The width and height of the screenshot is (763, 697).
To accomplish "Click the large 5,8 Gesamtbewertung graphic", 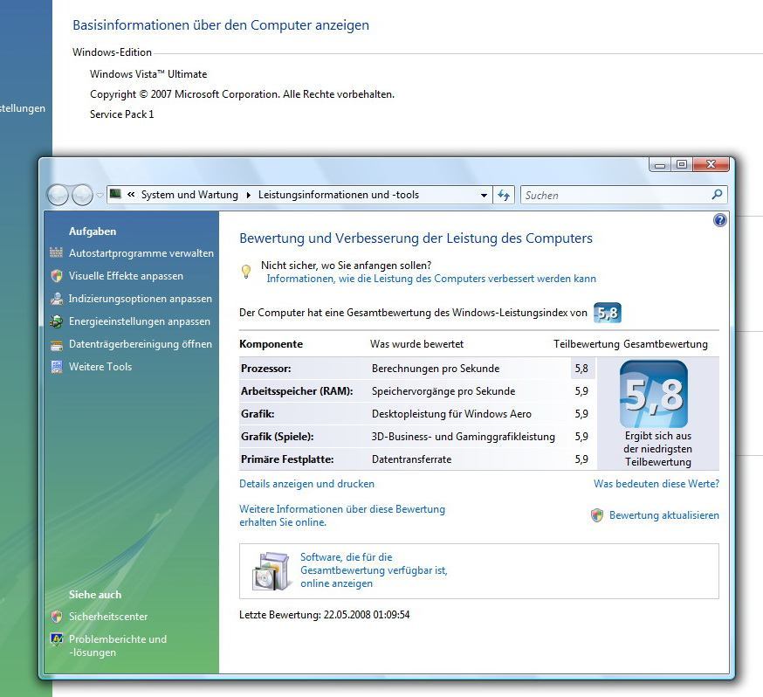I will [654, 394].
